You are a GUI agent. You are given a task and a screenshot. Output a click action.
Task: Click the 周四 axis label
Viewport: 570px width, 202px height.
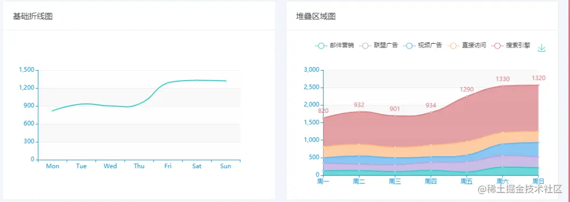431,181
